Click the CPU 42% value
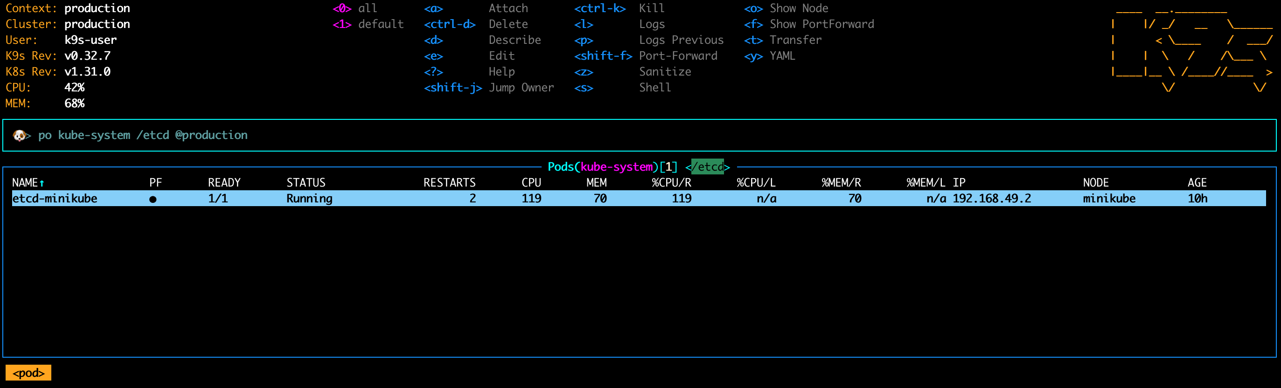Viewport: 1281px width, 388px height. pos(75,88)
